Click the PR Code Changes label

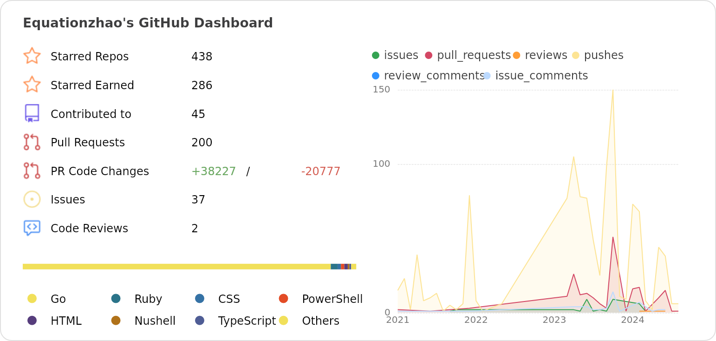pyautogui.click(x=100, y=171)
